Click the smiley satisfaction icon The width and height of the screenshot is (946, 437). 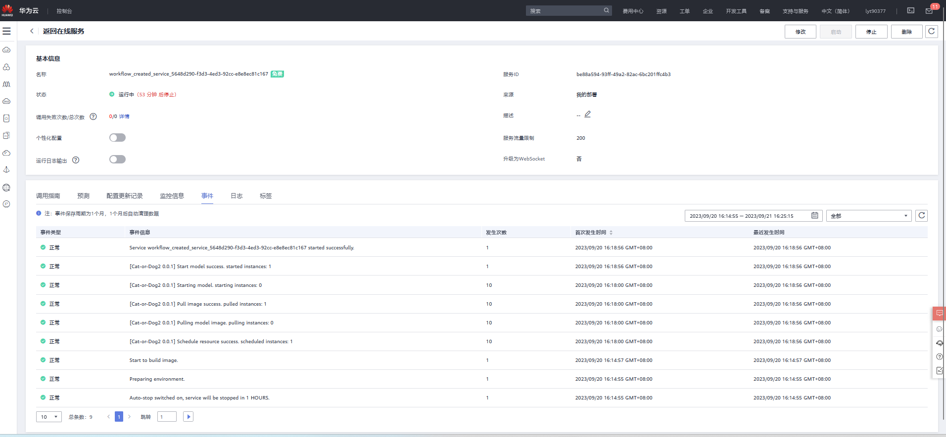[x=939, y=329]
